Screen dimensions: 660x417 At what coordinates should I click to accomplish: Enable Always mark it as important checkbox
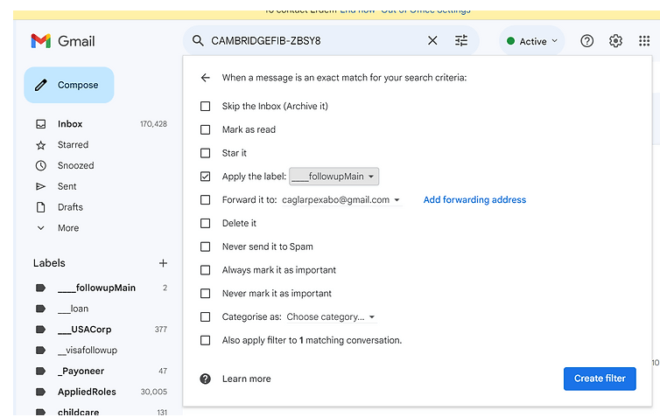point(206,270)
